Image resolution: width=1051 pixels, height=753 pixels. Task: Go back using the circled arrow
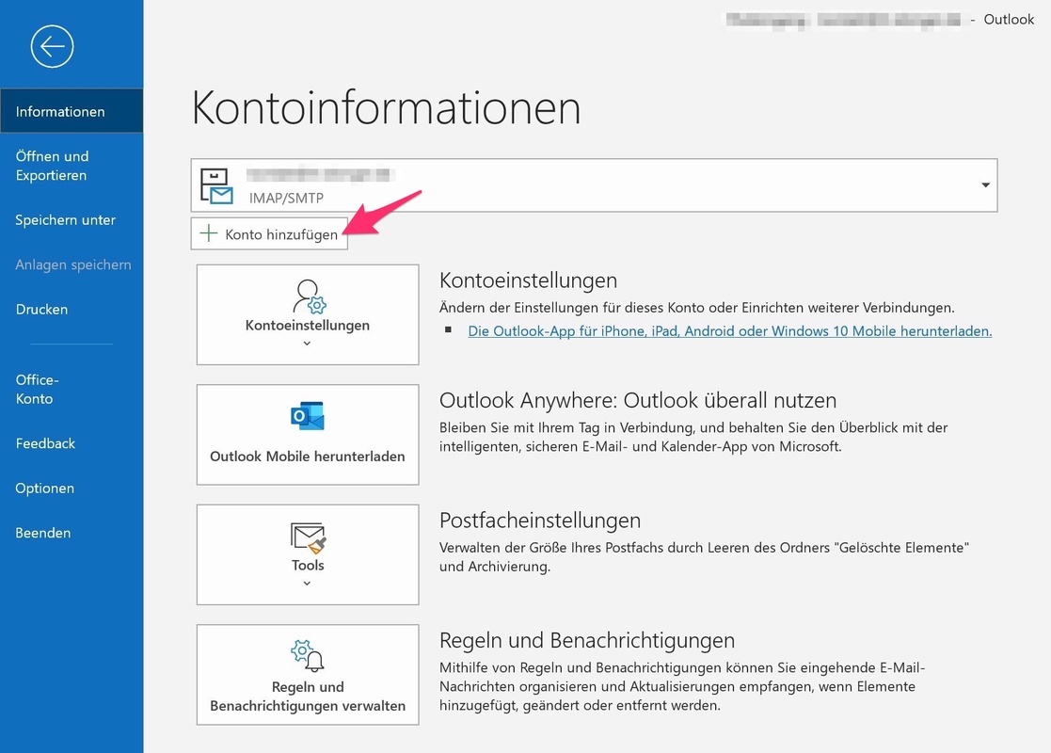pos(52,46)
